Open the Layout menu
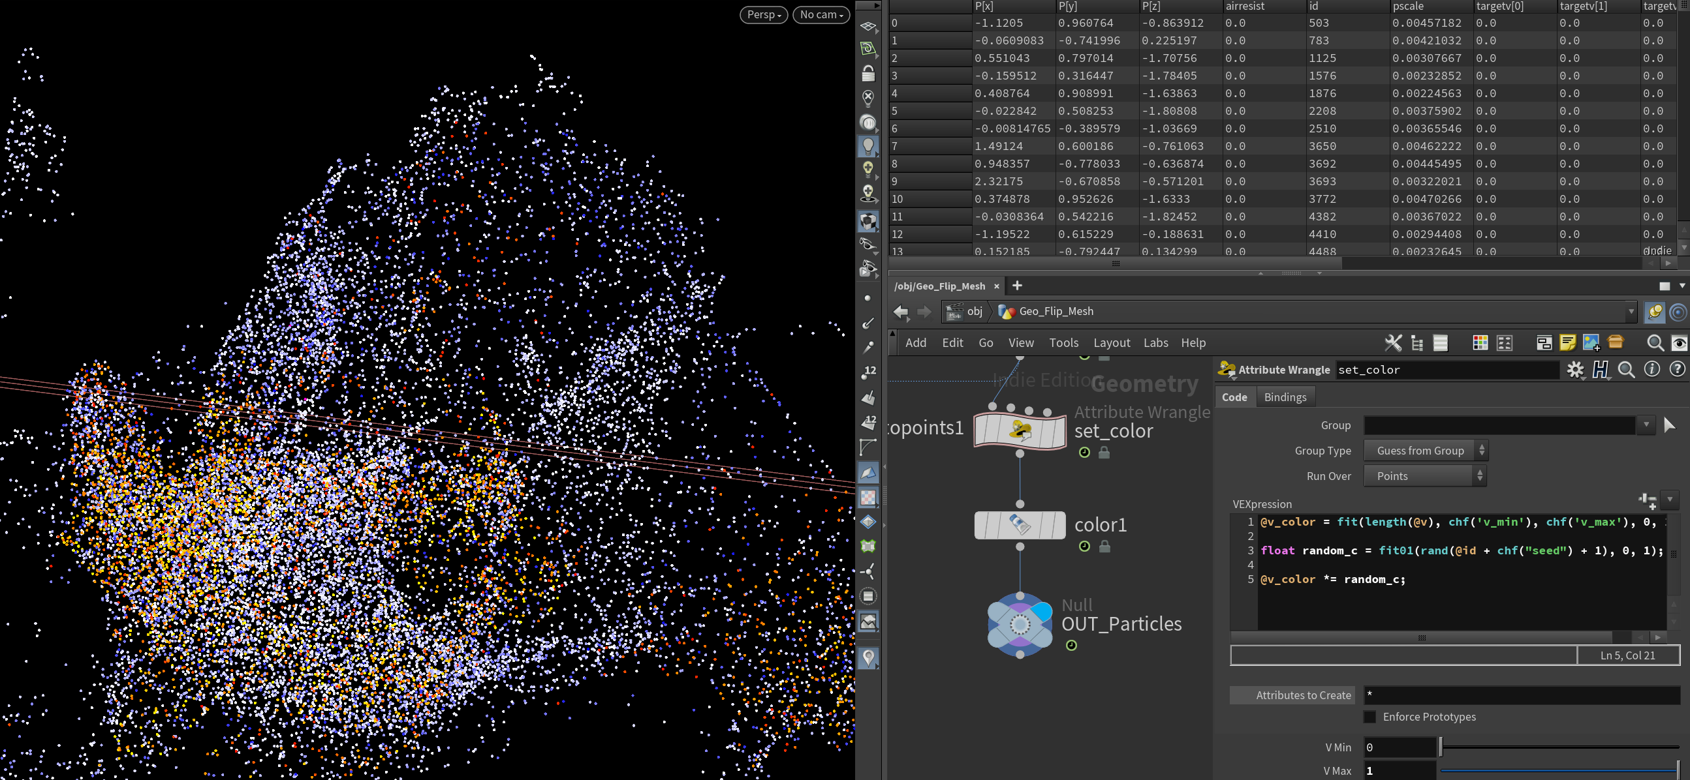This screenshot has width=1690, height=780. click(x=1112, y=343)
